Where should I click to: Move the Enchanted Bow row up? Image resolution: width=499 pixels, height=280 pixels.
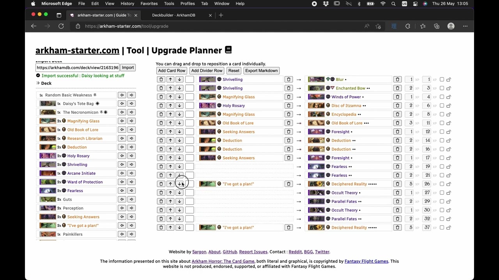(170, 88)
